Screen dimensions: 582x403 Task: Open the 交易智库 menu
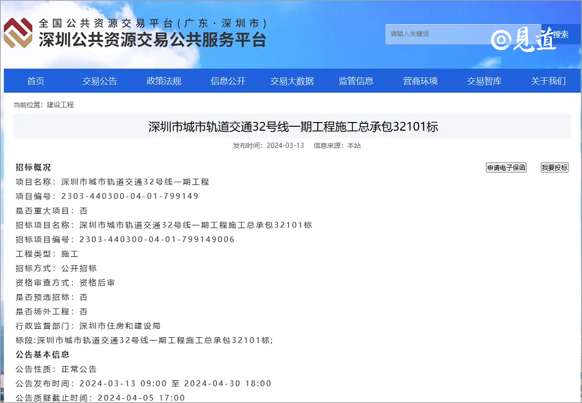point(485,81)
